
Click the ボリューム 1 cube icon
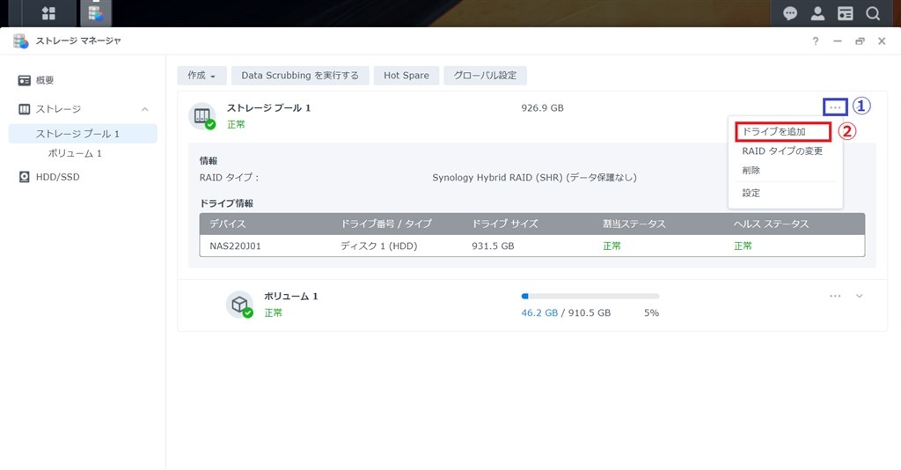click(x=239, y=305)
